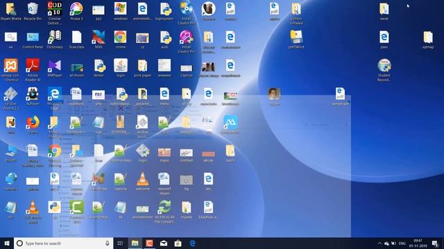Open the Google Chrome desktop shortcut
The image size is (444, 249).
55,155
